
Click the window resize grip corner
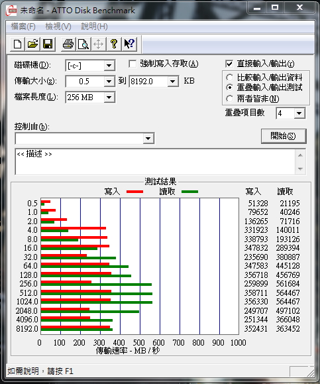[x=310, y=373]
